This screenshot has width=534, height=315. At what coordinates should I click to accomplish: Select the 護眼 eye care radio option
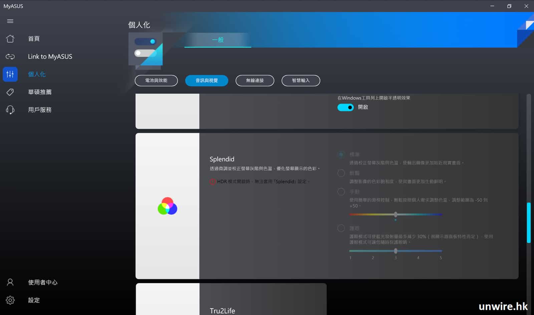coord(341,228)
